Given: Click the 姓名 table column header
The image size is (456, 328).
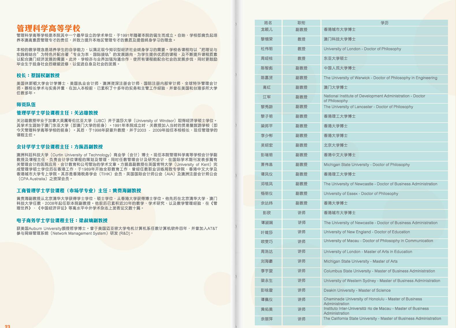Looking at the screenshot, I should click(268, 23).
